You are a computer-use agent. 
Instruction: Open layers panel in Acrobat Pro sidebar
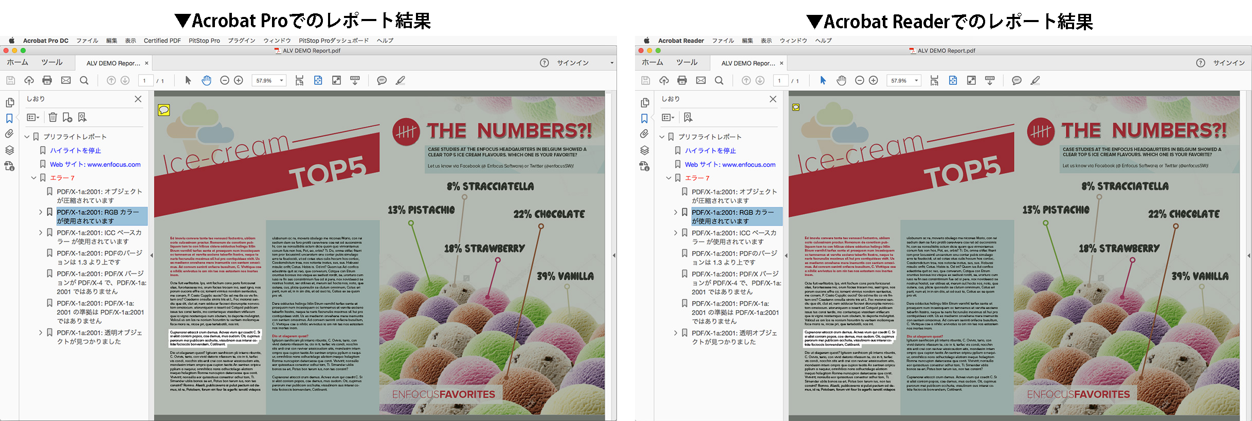[x=9, y=150]
